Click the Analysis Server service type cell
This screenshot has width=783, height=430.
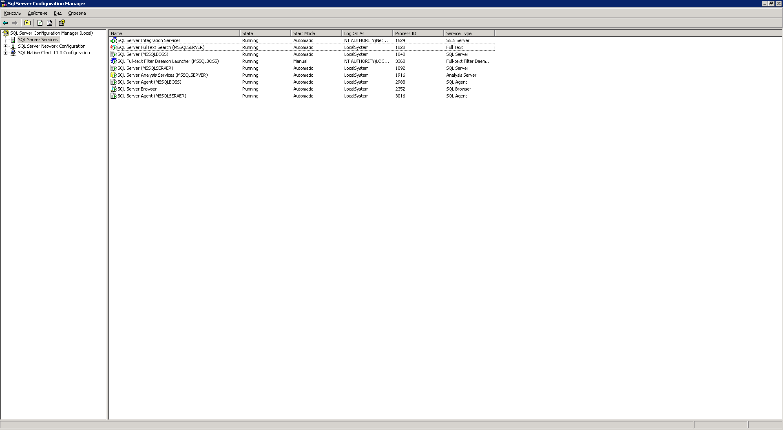click(461, 75)
